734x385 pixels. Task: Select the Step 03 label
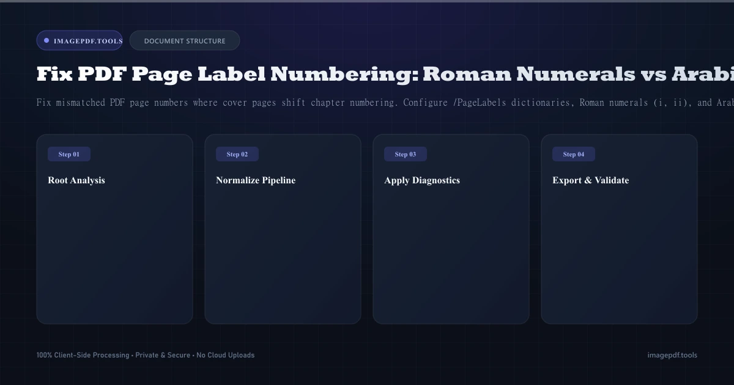click(406, 154)
